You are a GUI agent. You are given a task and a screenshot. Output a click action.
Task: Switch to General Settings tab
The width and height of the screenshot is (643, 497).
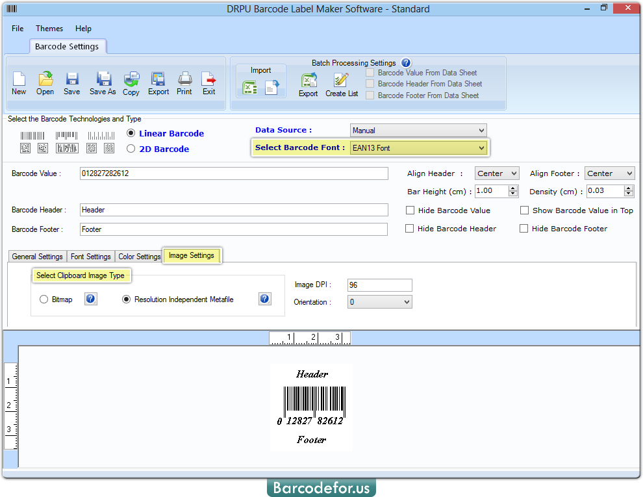37,256
